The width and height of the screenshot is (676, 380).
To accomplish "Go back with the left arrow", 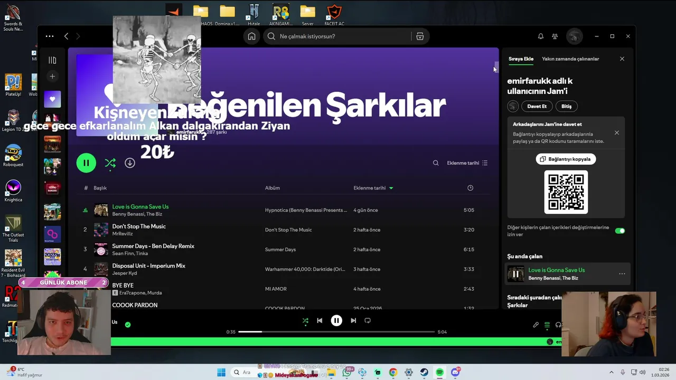I will tap(66, 36).
